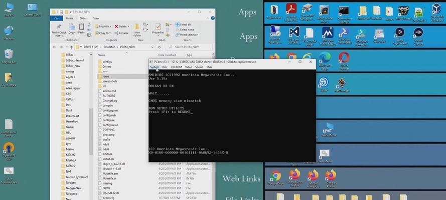The height and width of the screenshot is (200, 446).
Task: Select the 86Box folder in navigation tree
Action: point(67,54)
